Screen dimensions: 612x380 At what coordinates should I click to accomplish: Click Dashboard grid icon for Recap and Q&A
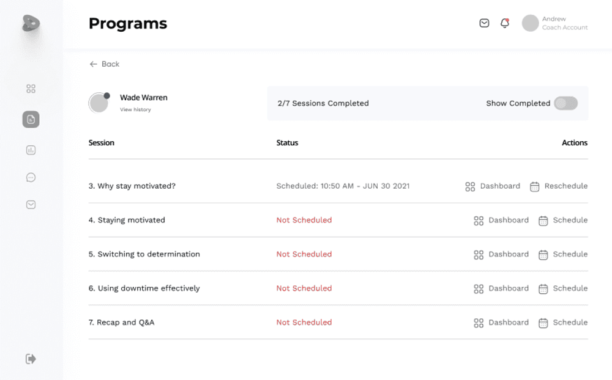(479, 323)
